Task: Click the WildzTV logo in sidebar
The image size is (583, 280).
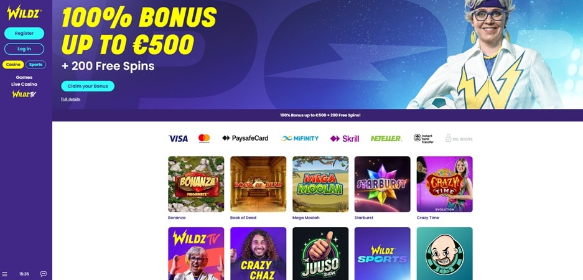Action: click(24, 94)
